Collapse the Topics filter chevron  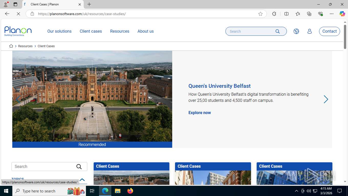click(82, 180)
